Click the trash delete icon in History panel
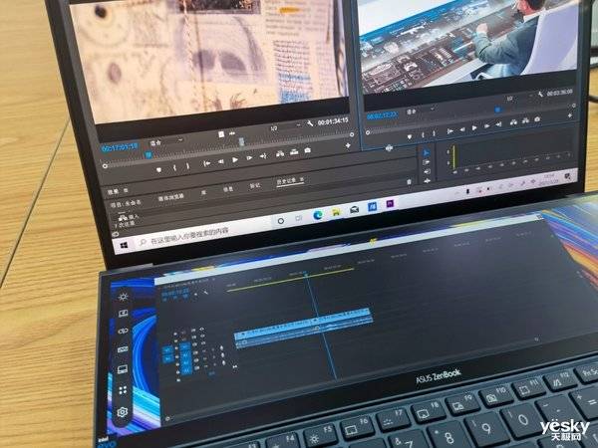The image size is (598, 448). pos(409,182)
